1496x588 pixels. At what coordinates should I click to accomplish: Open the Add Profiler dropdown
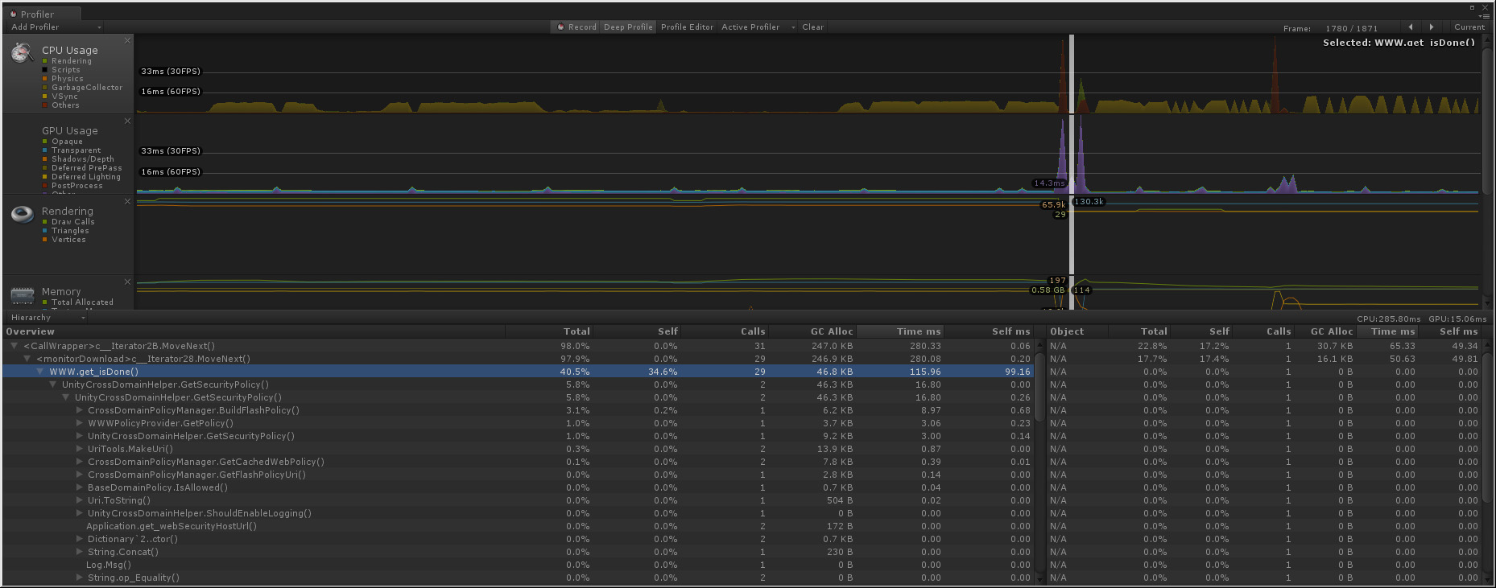55,27
